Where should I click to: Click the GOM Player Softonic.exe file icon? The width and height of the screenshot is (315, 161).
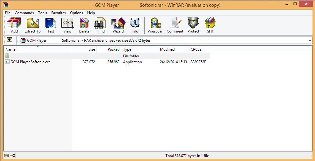(7, 62)
